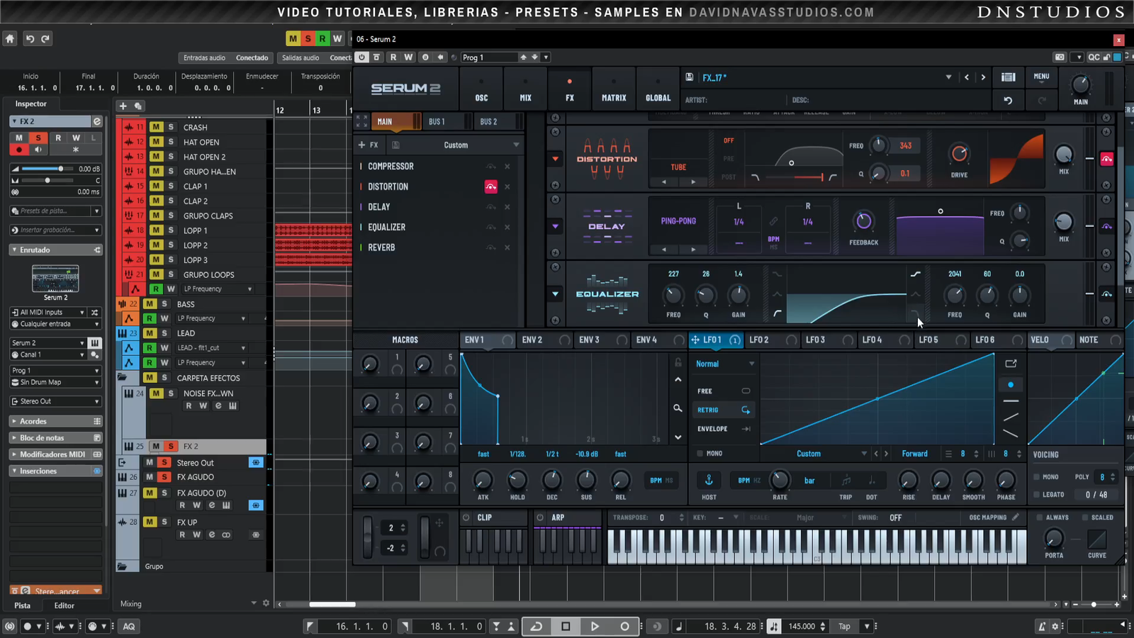The height and width of the screenshot is (638, 1134).
Task: Open the Serum MENU button
Action: (1041, 77)
